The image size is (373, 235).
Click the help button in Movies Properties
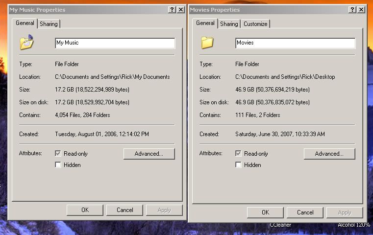[x=352, y=10]
